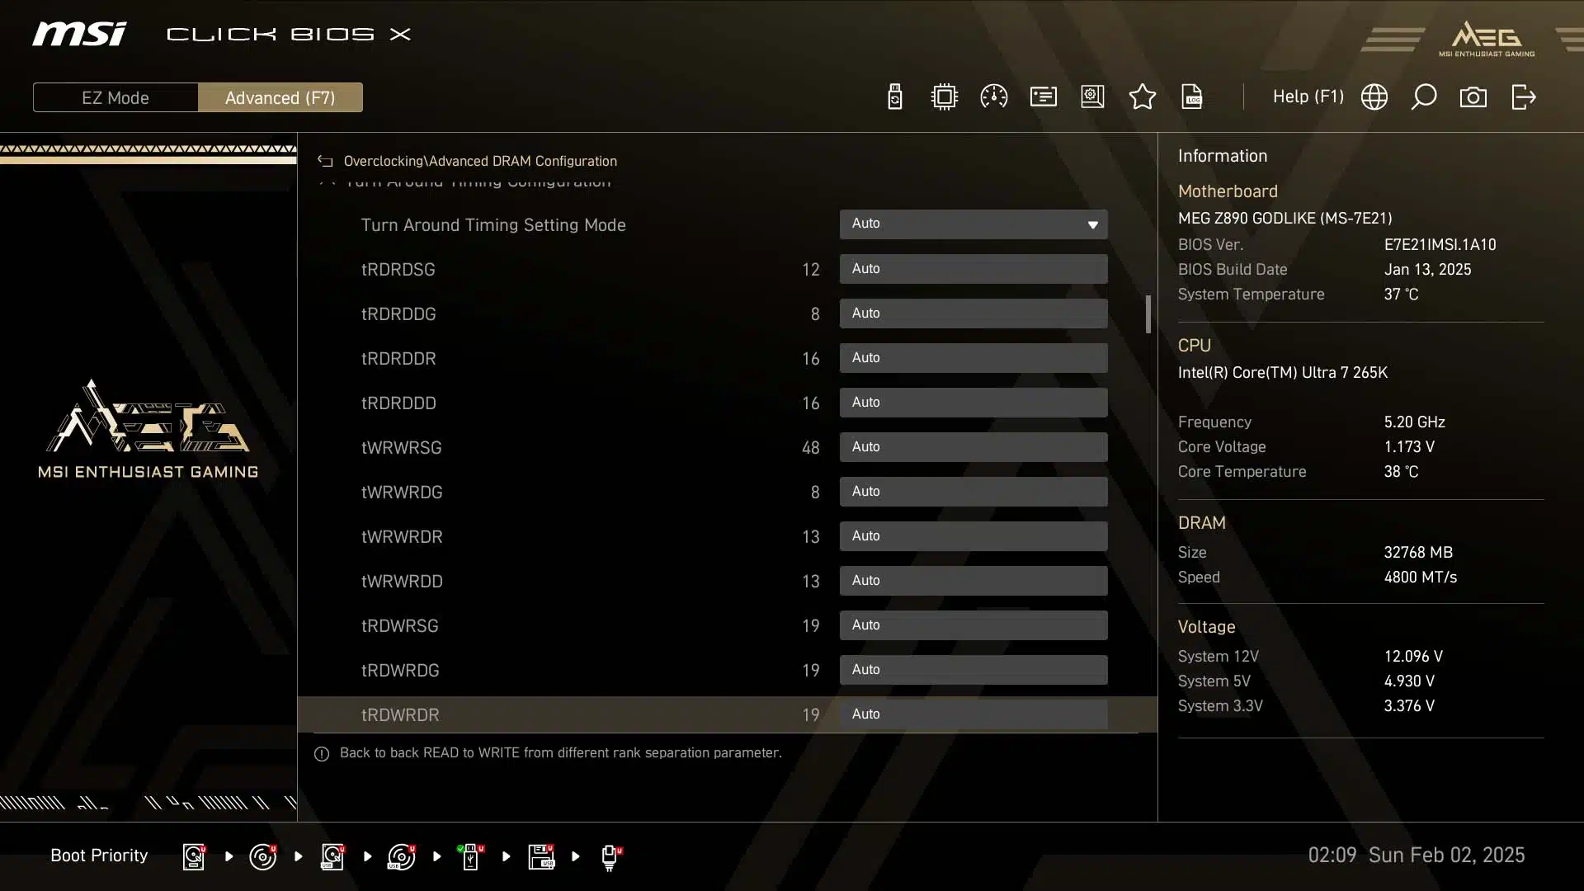The width and height of the screenshot is (1584, 891).
Task: Open the speedometer overclocking icon
Action: point(993,97)
